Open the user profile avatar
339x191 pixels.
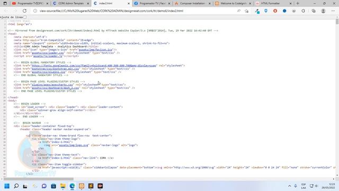[x=323, y=11]
